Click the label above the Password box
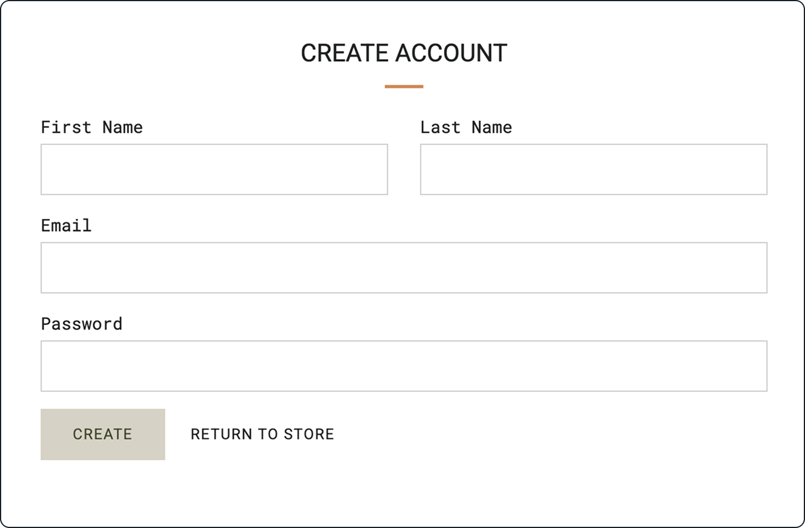Screen dimensions: 805x528 82,324
